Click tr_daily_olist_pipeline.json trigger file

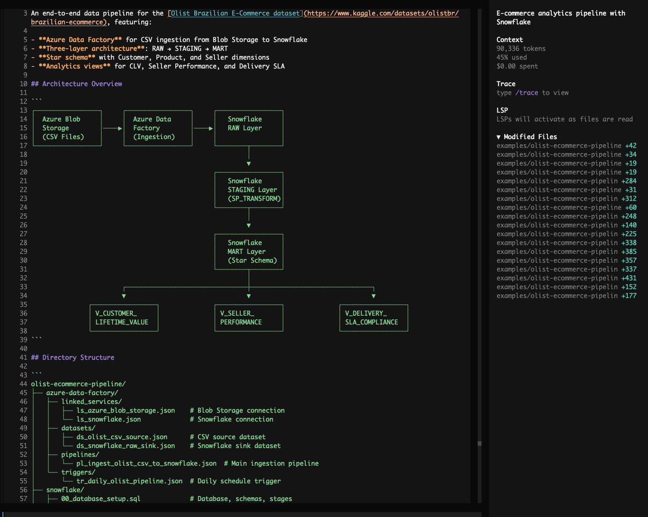(129, 481)
